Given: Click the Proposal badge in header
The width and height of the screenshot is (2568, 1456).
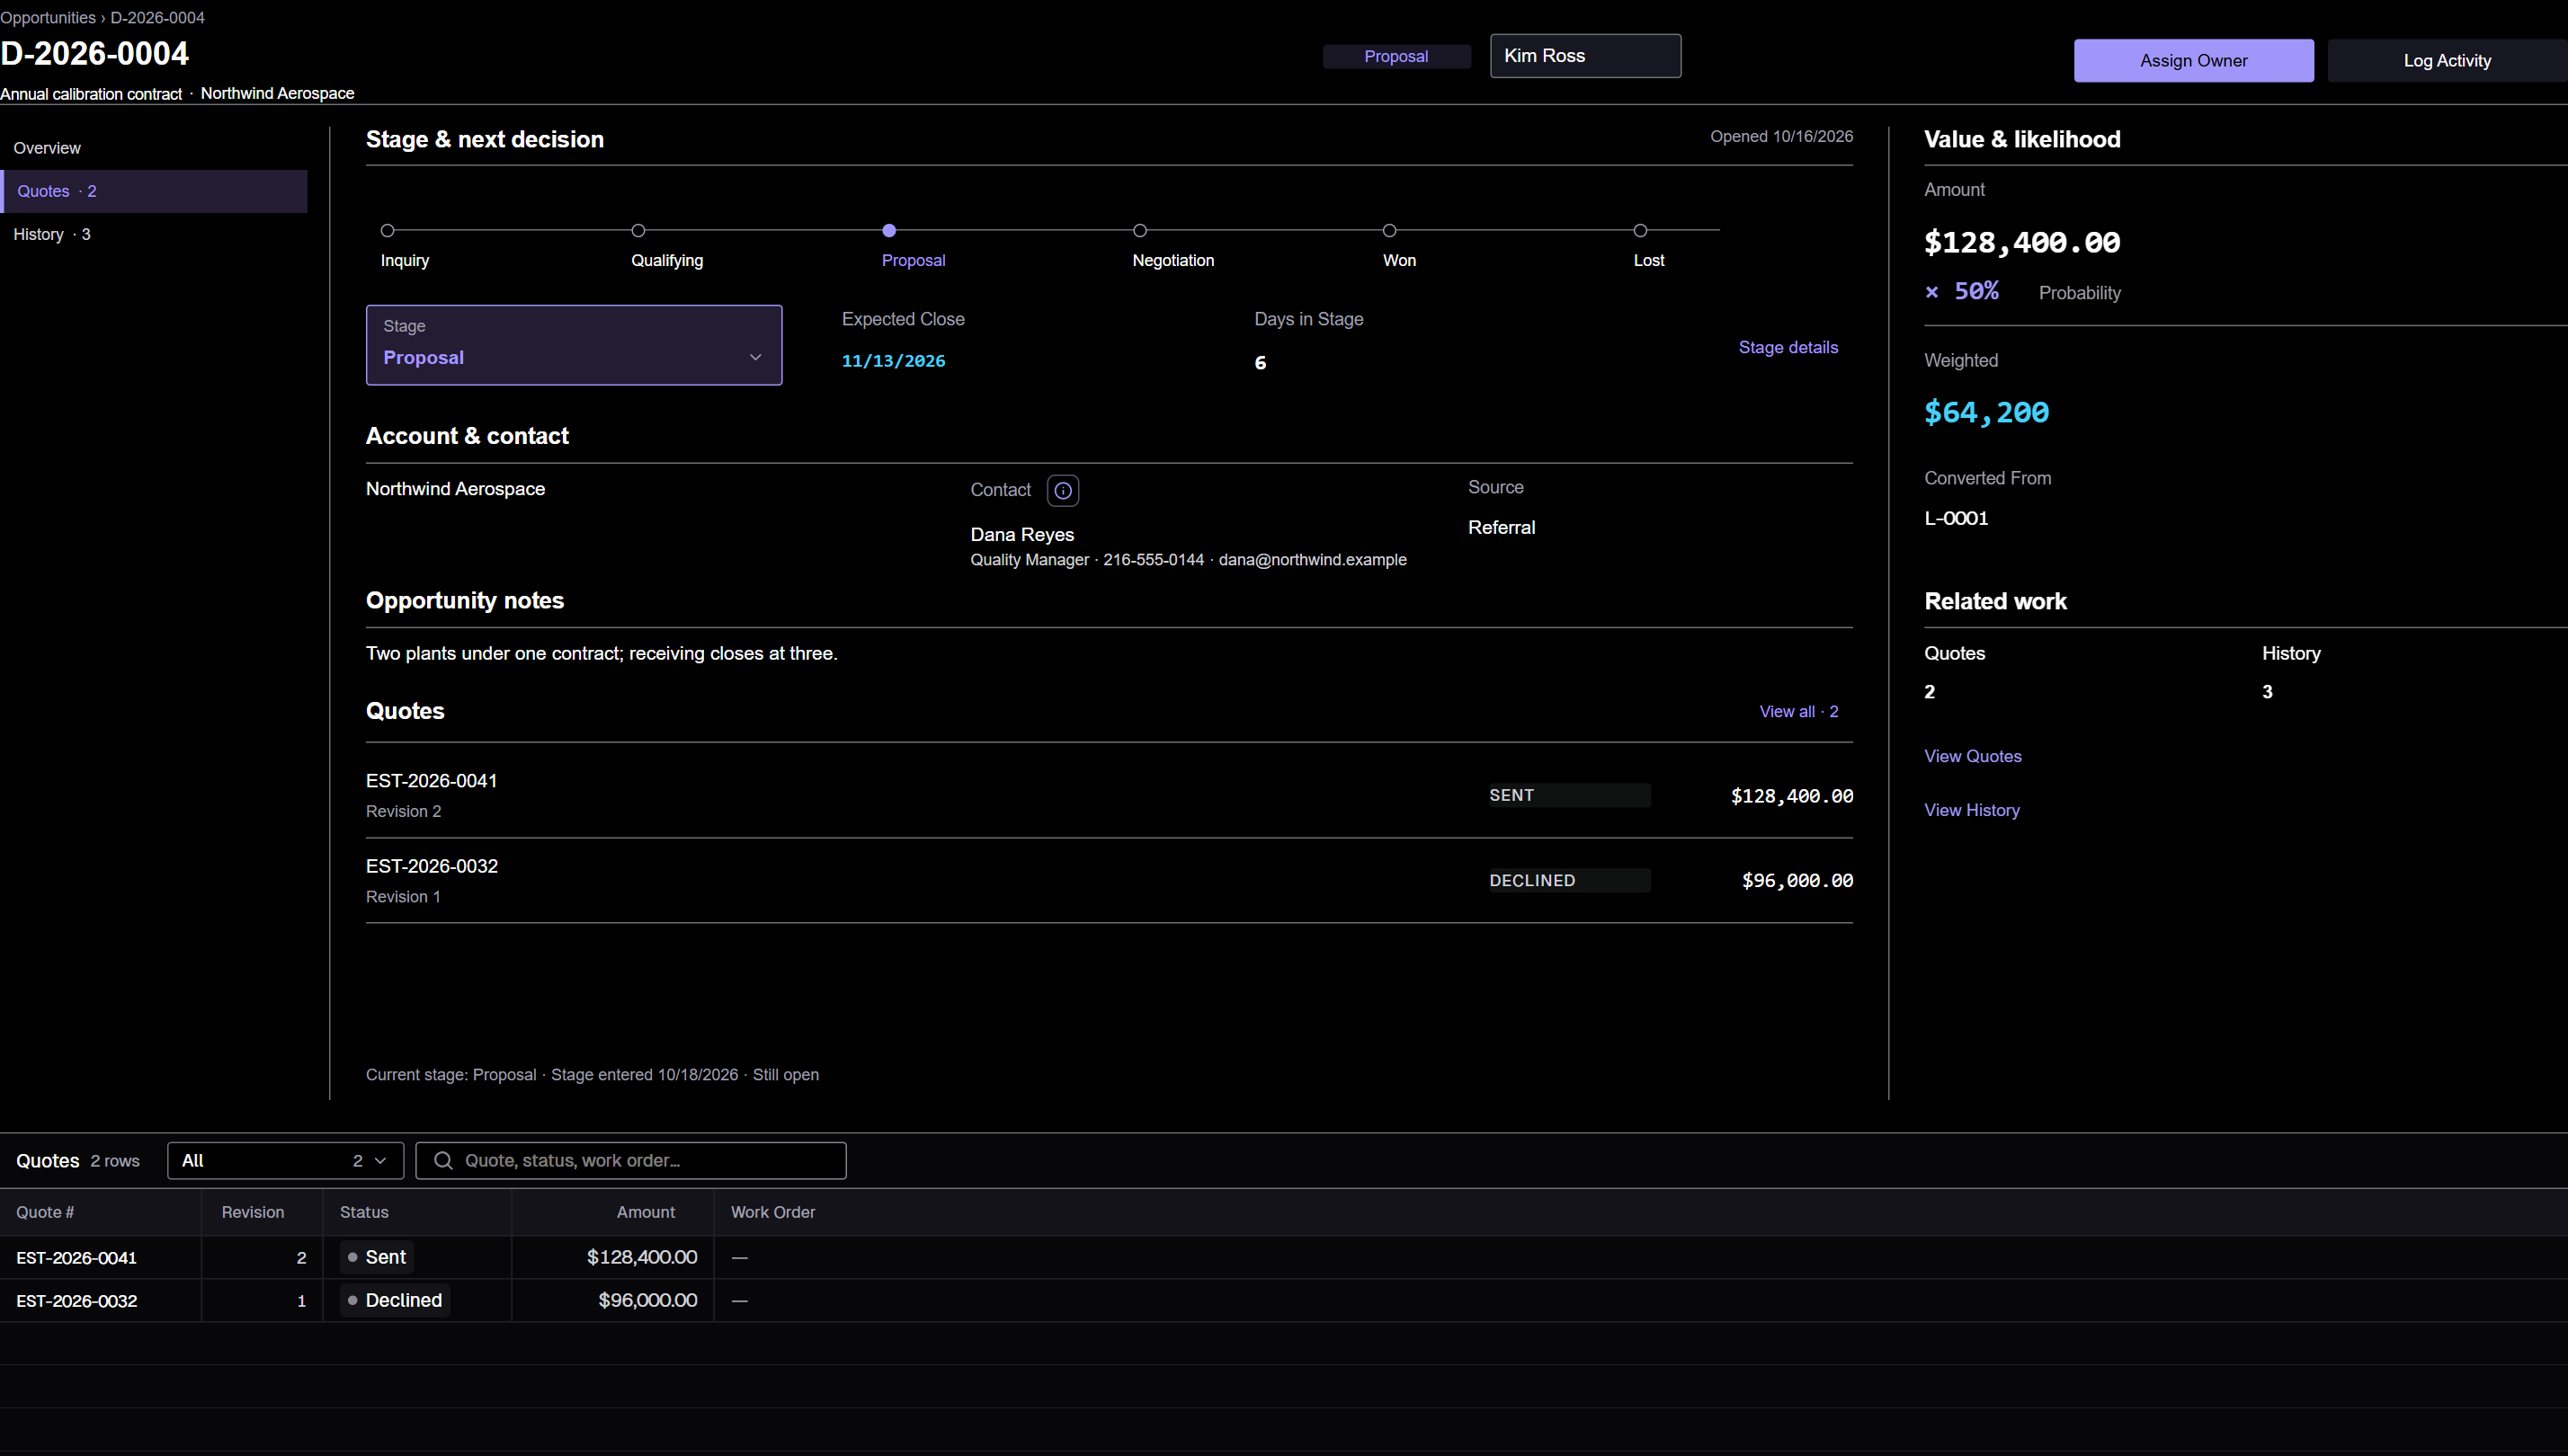Looking at the screenshot, I should pyautogui.click(x=1395, y=56).
